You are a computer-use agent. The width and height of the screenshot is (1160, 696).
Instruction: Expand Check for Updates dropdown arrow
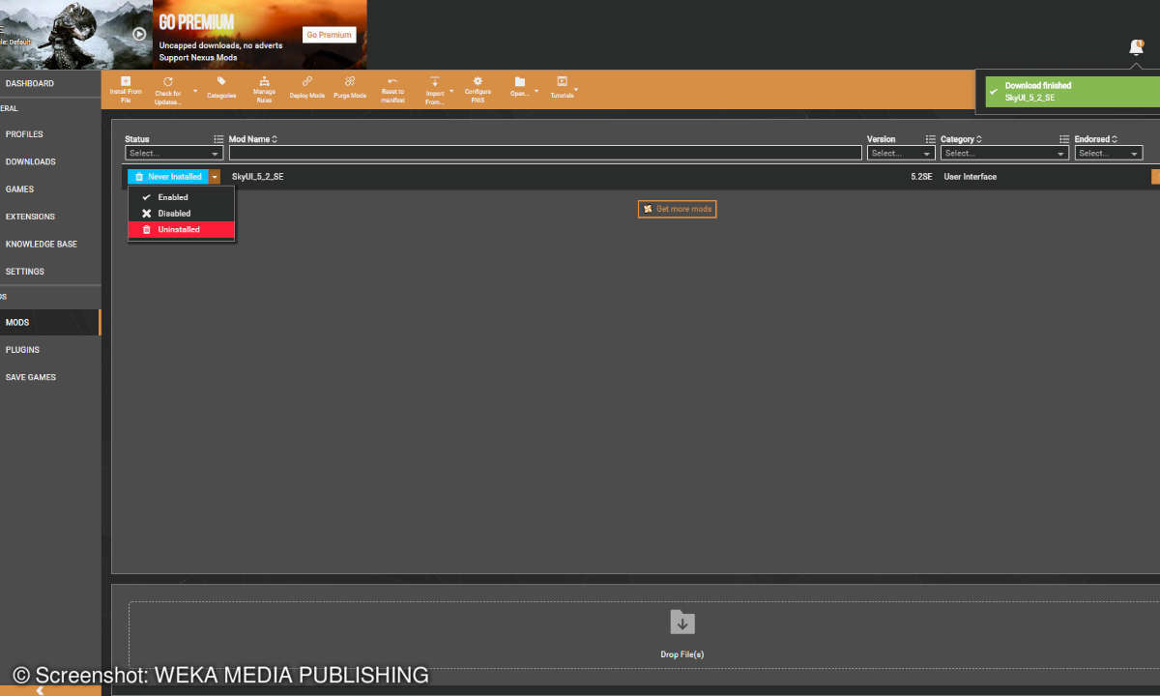[x=195, y=91]
